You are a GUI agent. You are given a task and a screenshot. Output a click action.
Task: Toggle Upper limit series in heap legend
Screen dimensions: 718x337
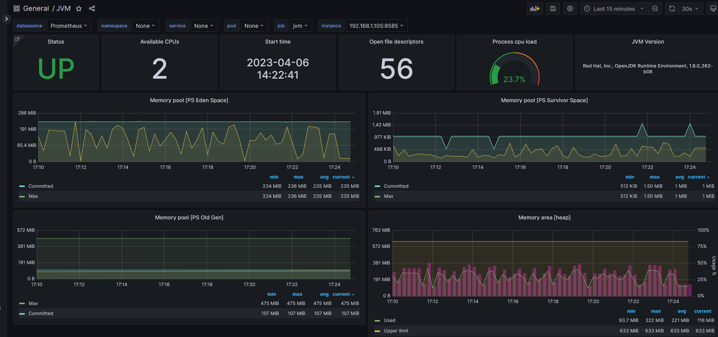396,331
